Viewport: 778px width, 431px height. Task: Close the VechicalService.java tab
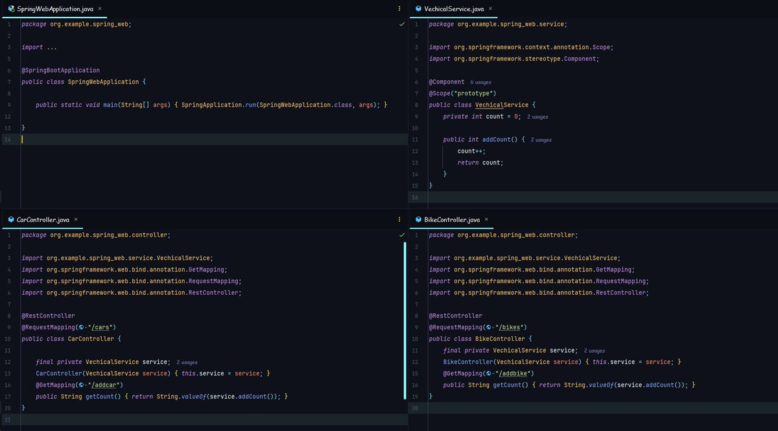pos(490,9)
